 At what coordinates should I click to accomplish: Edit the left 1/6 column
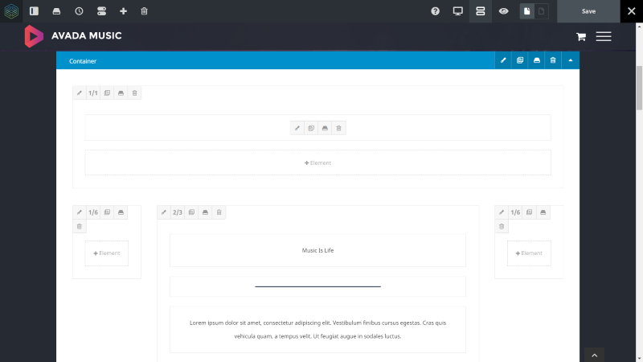(80, 212)
